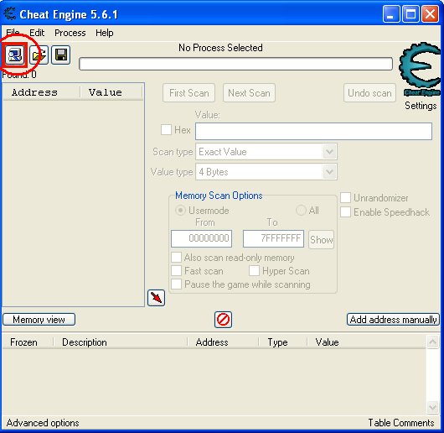444x433 pixels.
Task: Close the Cheat Engine window
Action: point(430,14)
